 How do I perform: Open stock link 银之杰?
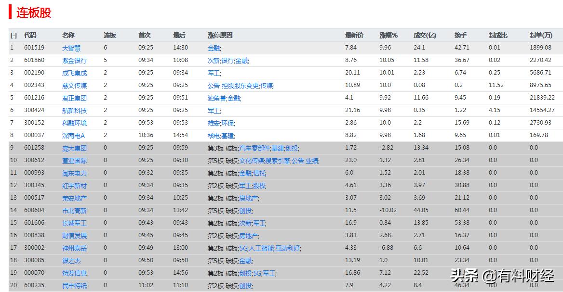(x=71, y=260)
